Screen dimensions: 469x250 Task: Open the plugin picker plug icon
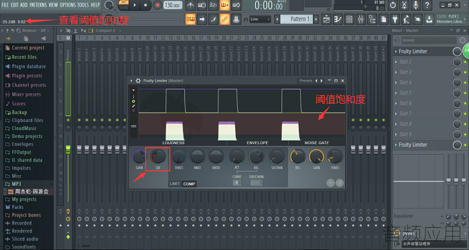[x=395, y=19]
